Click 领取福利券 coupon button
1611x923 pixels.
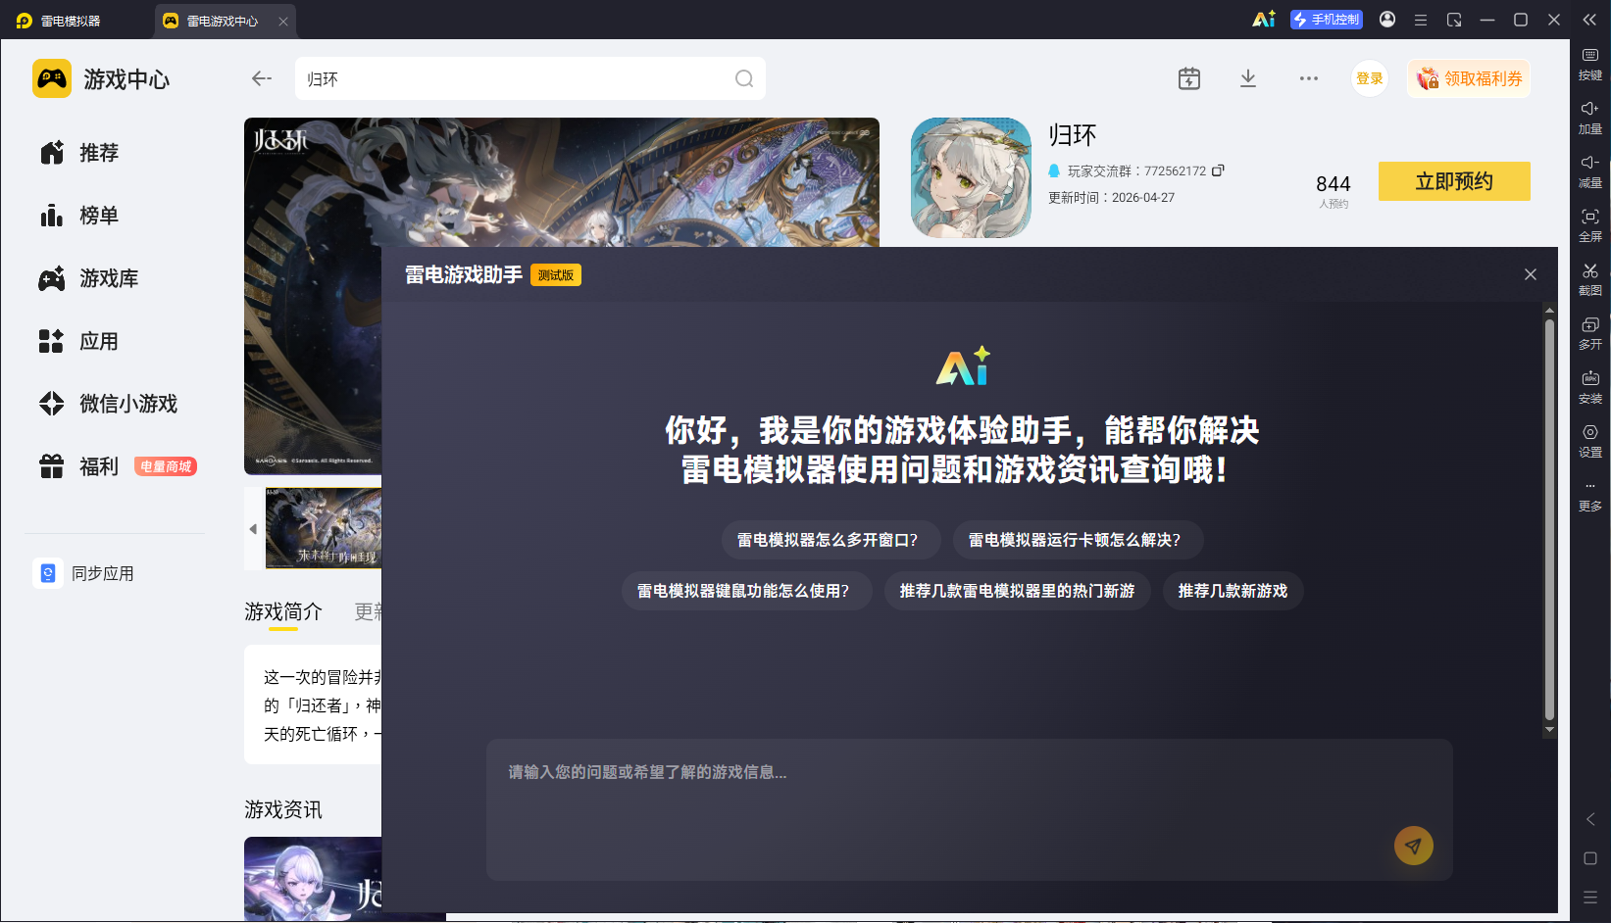(x=1469, y=78)
